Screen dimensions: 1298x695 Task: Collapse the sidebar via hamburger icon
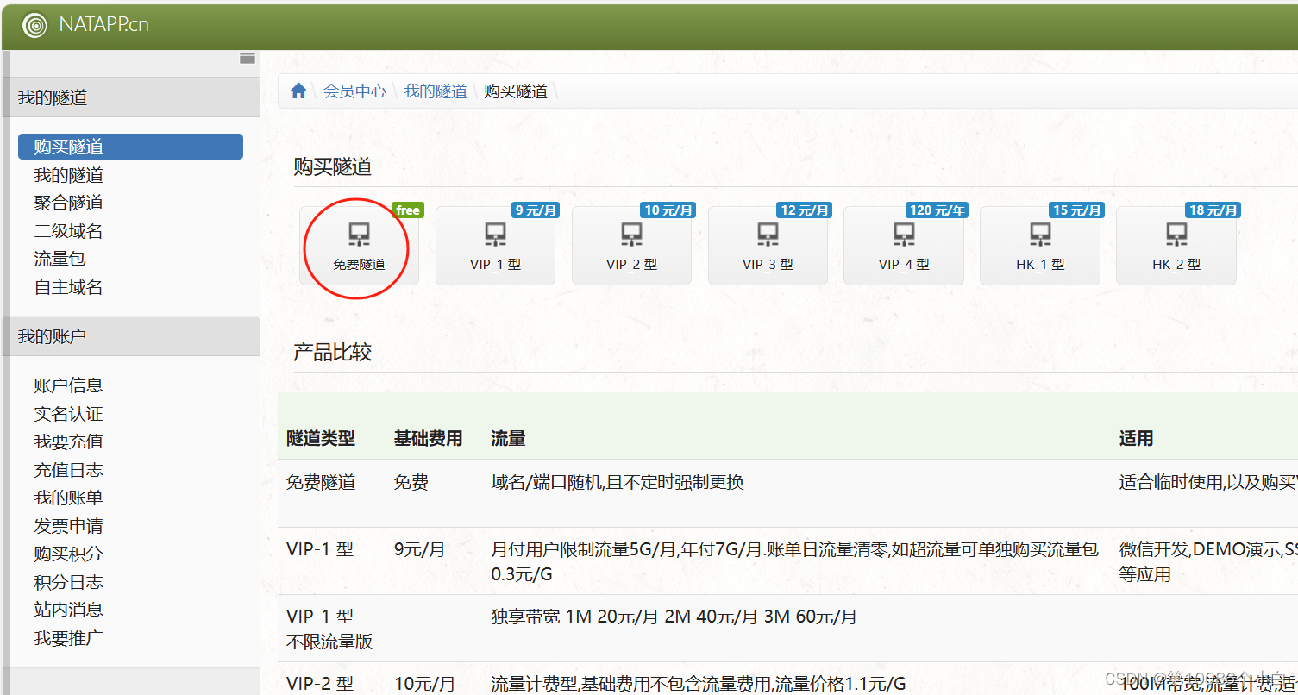pos(247,59)
